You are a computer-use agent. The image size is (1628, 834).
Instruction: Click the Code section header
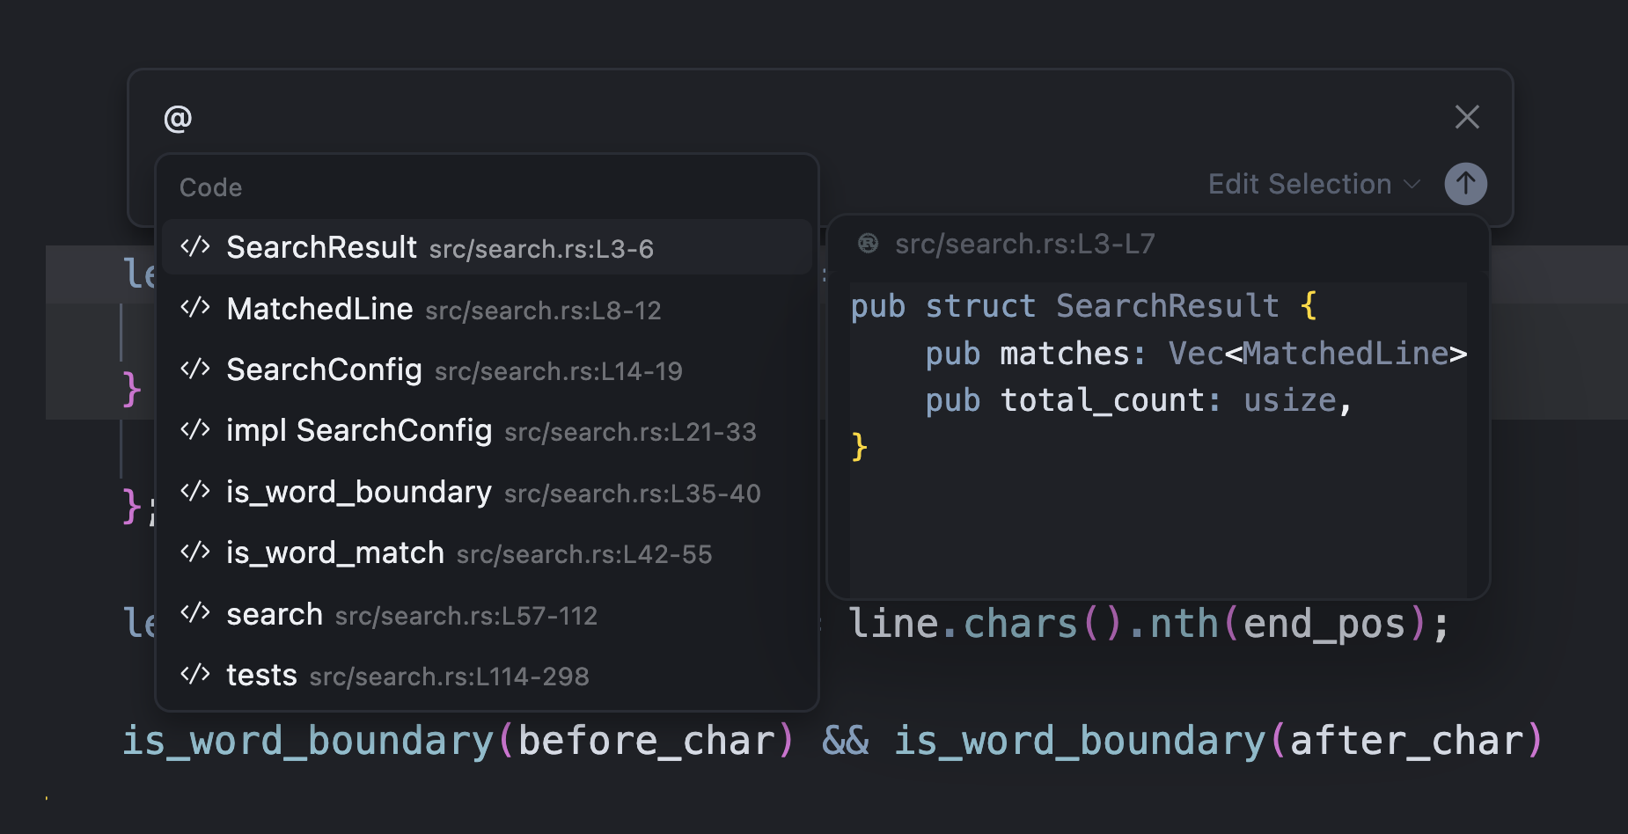click(210, 187)
